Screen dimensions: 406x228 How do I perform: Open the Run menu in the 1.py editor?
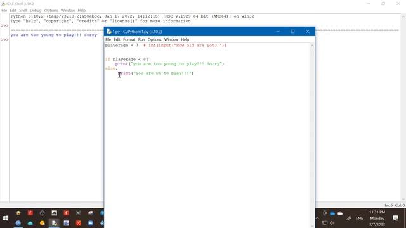141,39
